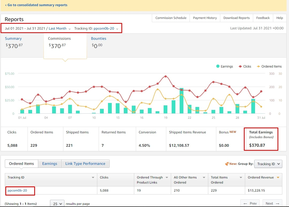Screen dimensions: 289x207
Task: Go to the Prev page button
Action: point(250,203)
